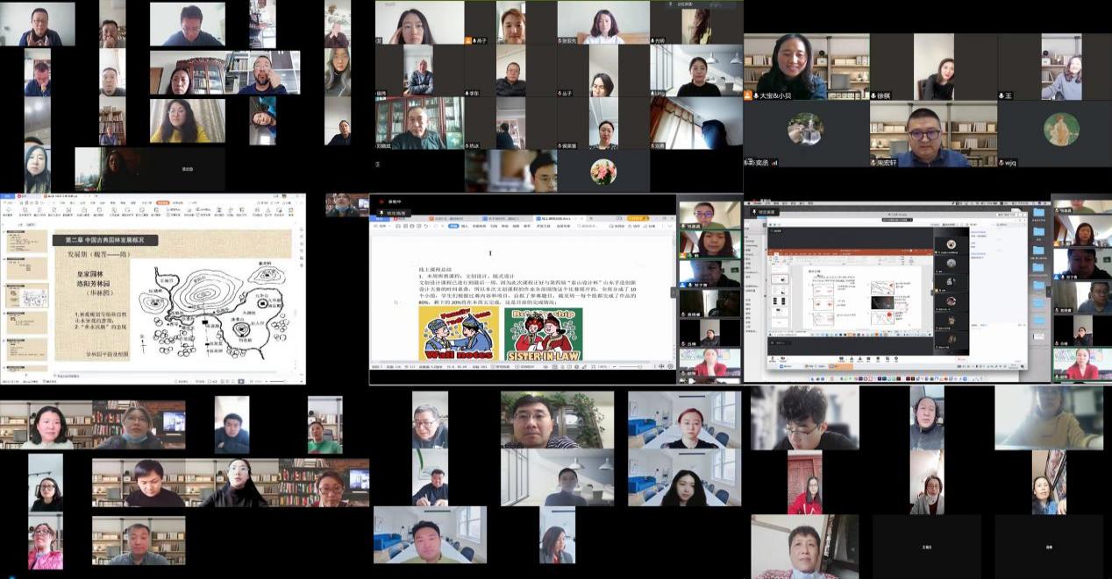The height and width of the screenshot is (579, 1112).
Task: Click the round avatar left of 朱宏轩 tile
Action: click(805, 130)
